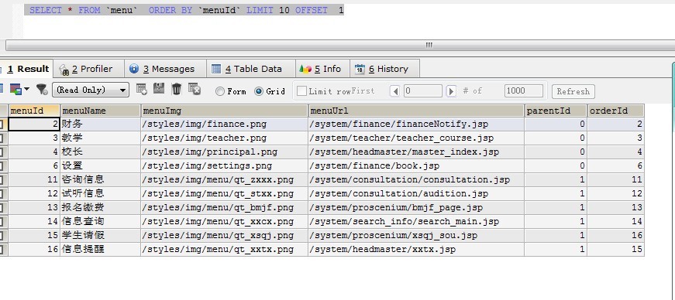The height and width of the screenshot is (300, 675).
Task: Click the filter funnel icon
Action: tap(42, 89)
